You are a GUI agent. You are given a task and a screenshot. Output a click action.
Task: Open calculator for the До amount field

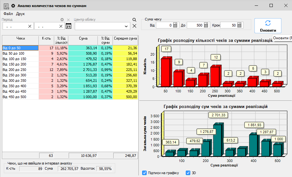207,25
